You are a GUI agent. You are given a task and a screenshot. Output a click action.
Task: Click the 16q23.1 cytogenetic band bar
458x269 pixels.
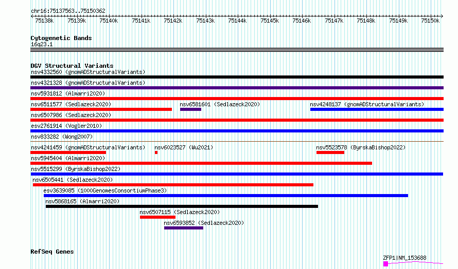pyautogui.click(x=237, y=50)
